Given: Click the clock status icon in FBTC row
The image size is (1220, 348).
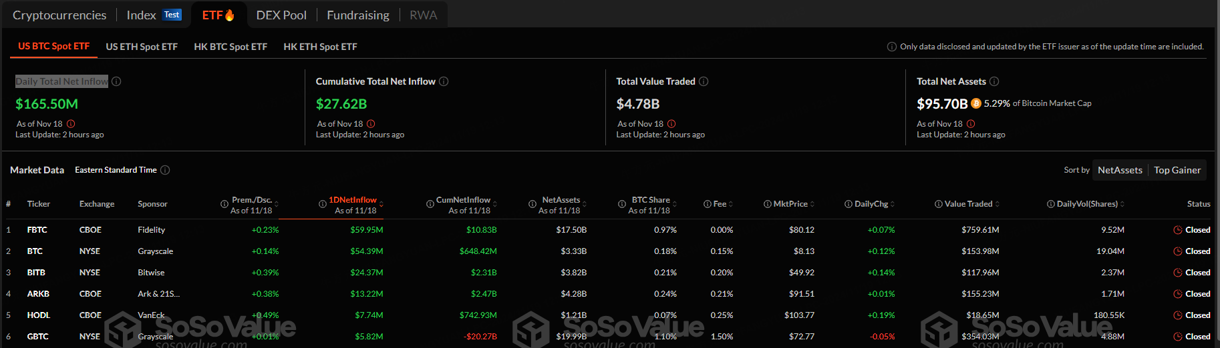Looking at the screenshot, I should coord(1177,230).
